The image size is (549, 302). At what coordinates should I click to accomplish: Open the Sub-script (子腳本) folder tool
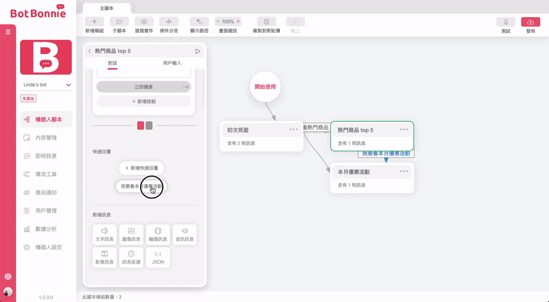coord(119,22)
